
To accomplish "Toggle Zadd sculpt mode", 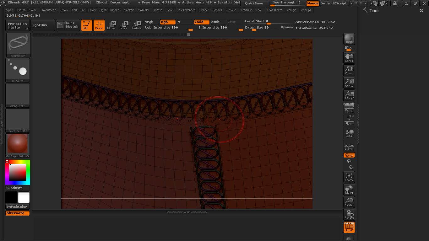I will 202,22.
